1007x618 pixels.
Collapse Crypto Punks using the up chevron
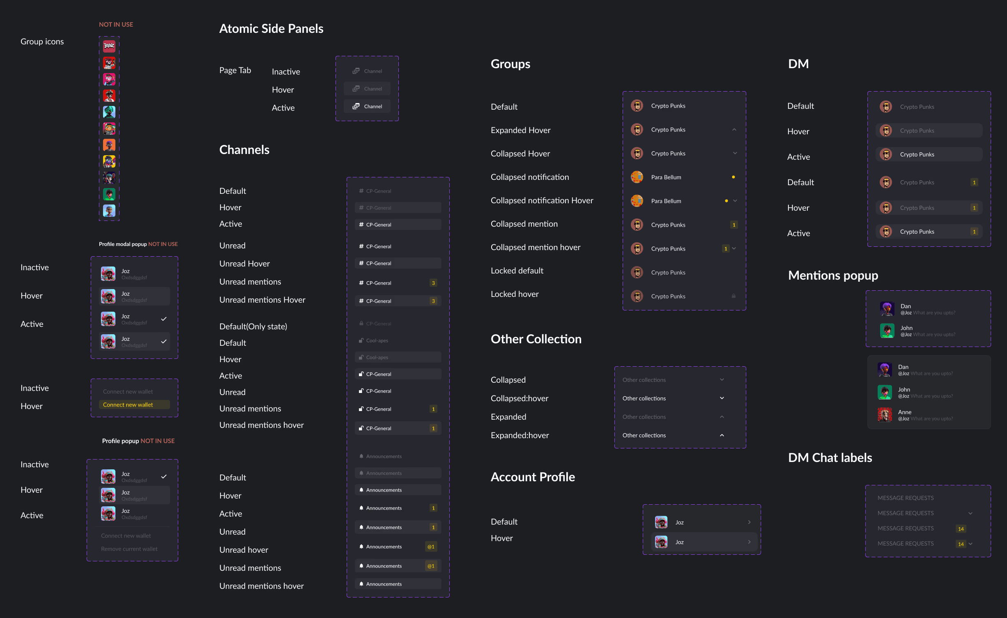(734, 130)
